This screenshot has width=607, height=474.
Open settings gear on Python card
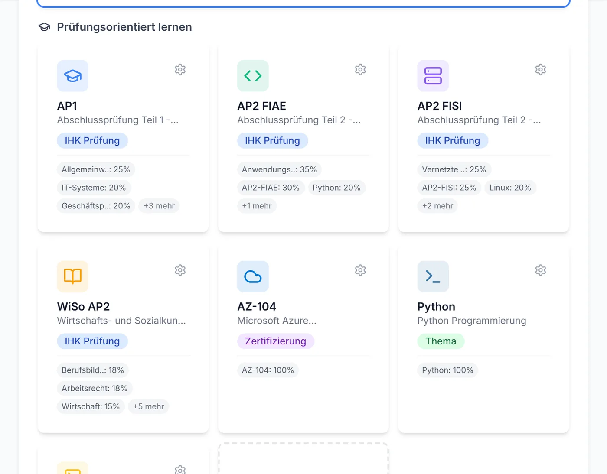[540, 270]
